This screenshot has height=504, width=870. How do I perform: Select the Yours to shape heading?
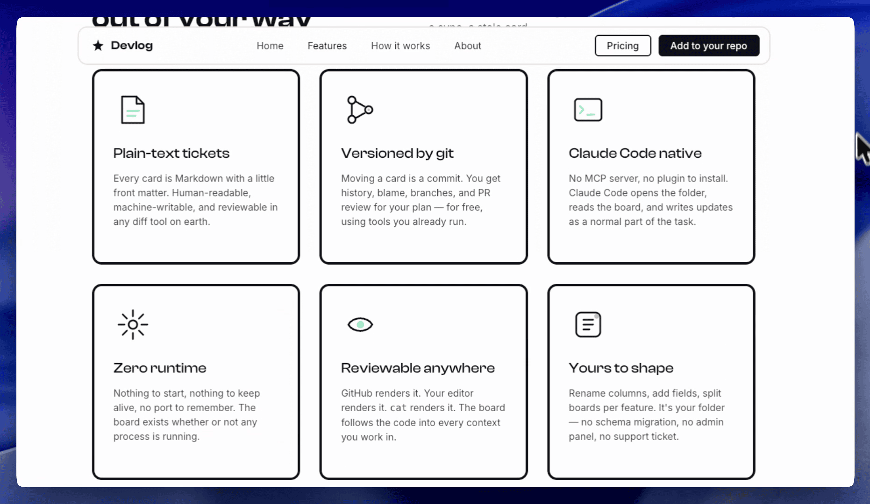(621, 368)
